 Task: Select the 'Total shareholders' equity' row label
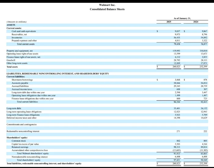tap(29, 160)
